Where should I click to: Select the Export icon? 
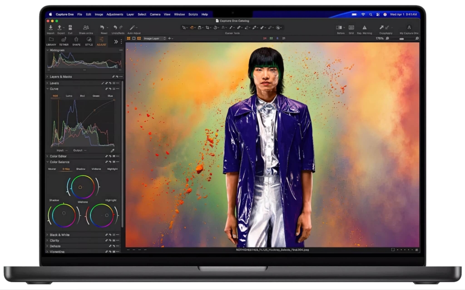59,28
